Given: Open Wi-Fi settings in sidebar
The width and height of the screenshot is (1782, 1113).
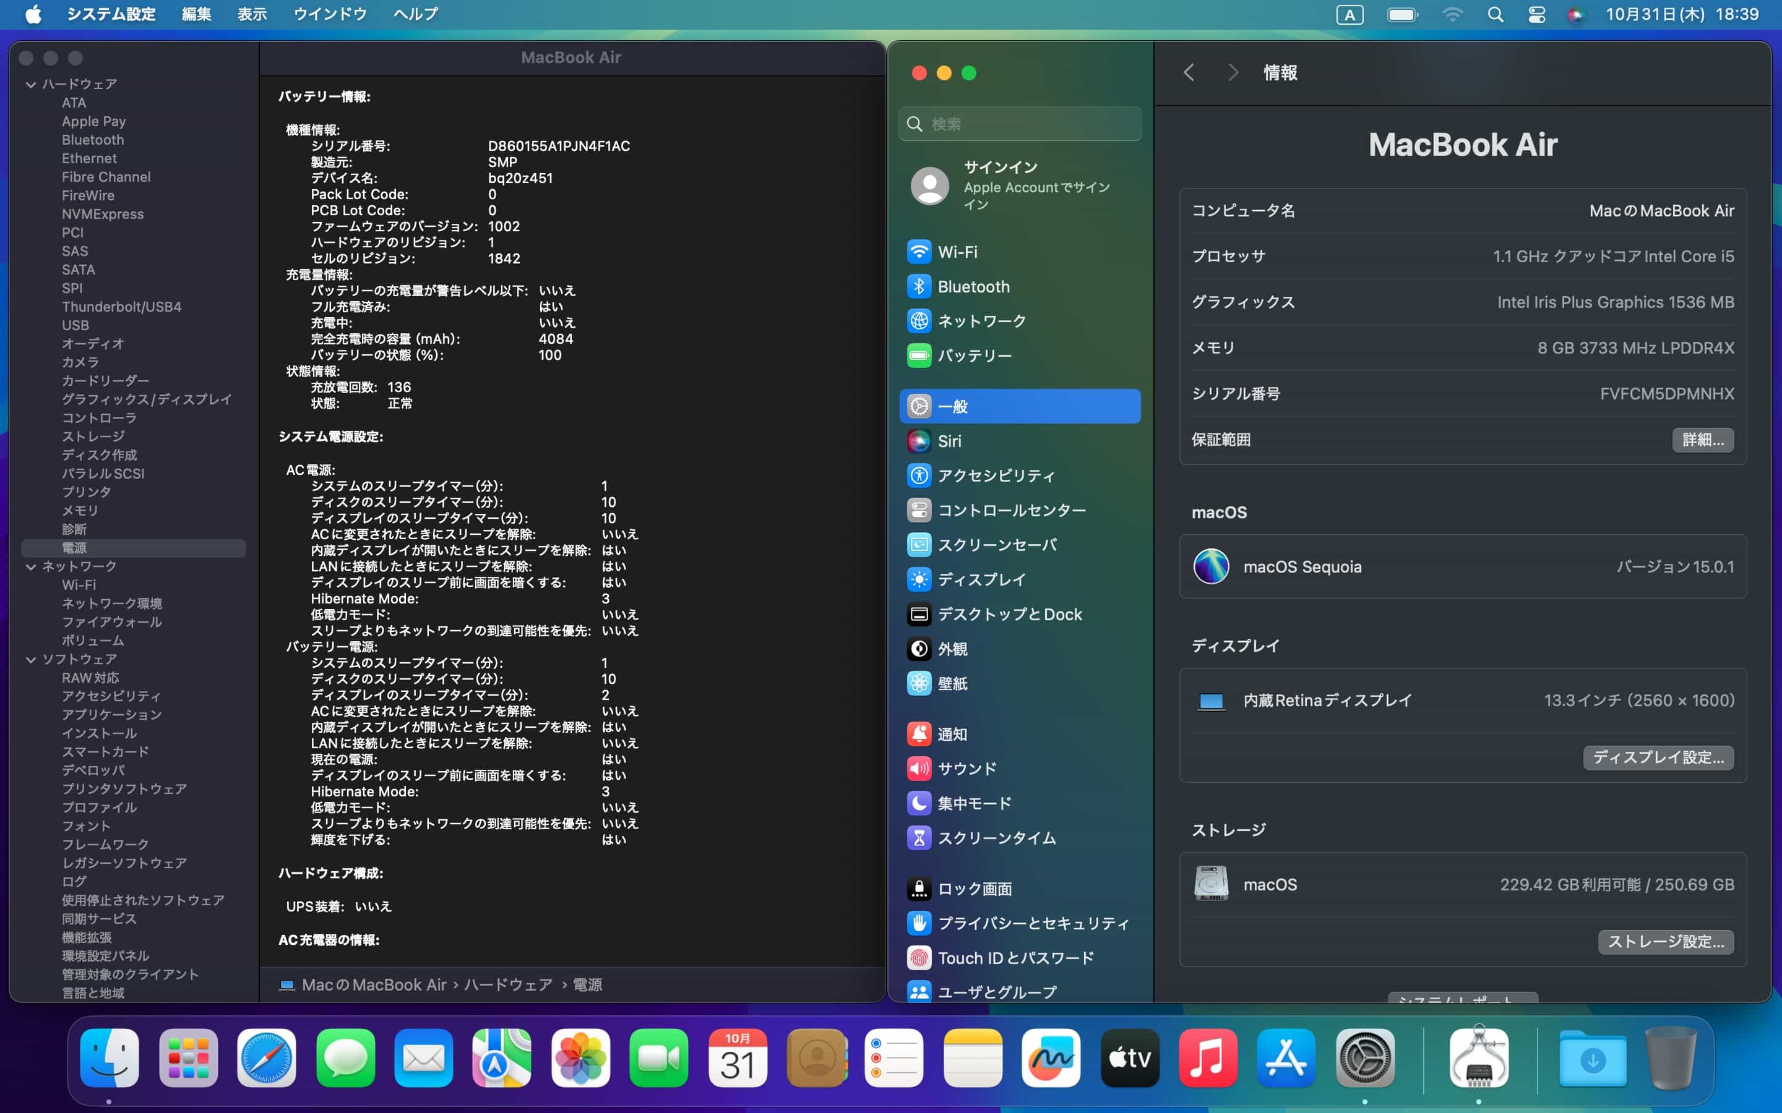Looking at the screenshot, I should point(957,252).
